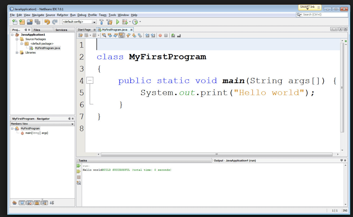
Task: Run the project with the green arrow
Action: point(117,22)
